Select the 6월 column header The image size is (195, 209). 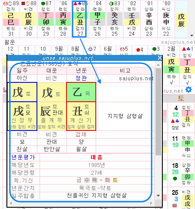pyautogui.click(x=108, y=49)
